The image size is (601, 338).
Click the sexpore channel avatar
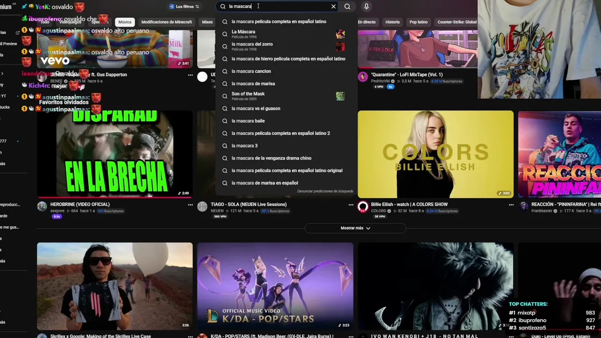coord(42,207)
